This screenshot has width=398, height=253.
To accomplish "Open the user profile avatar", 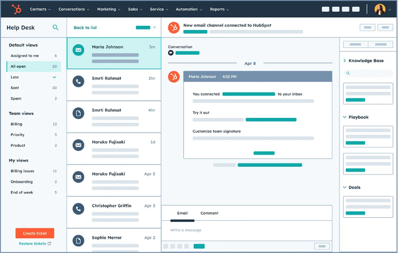I will pos(380,9).
